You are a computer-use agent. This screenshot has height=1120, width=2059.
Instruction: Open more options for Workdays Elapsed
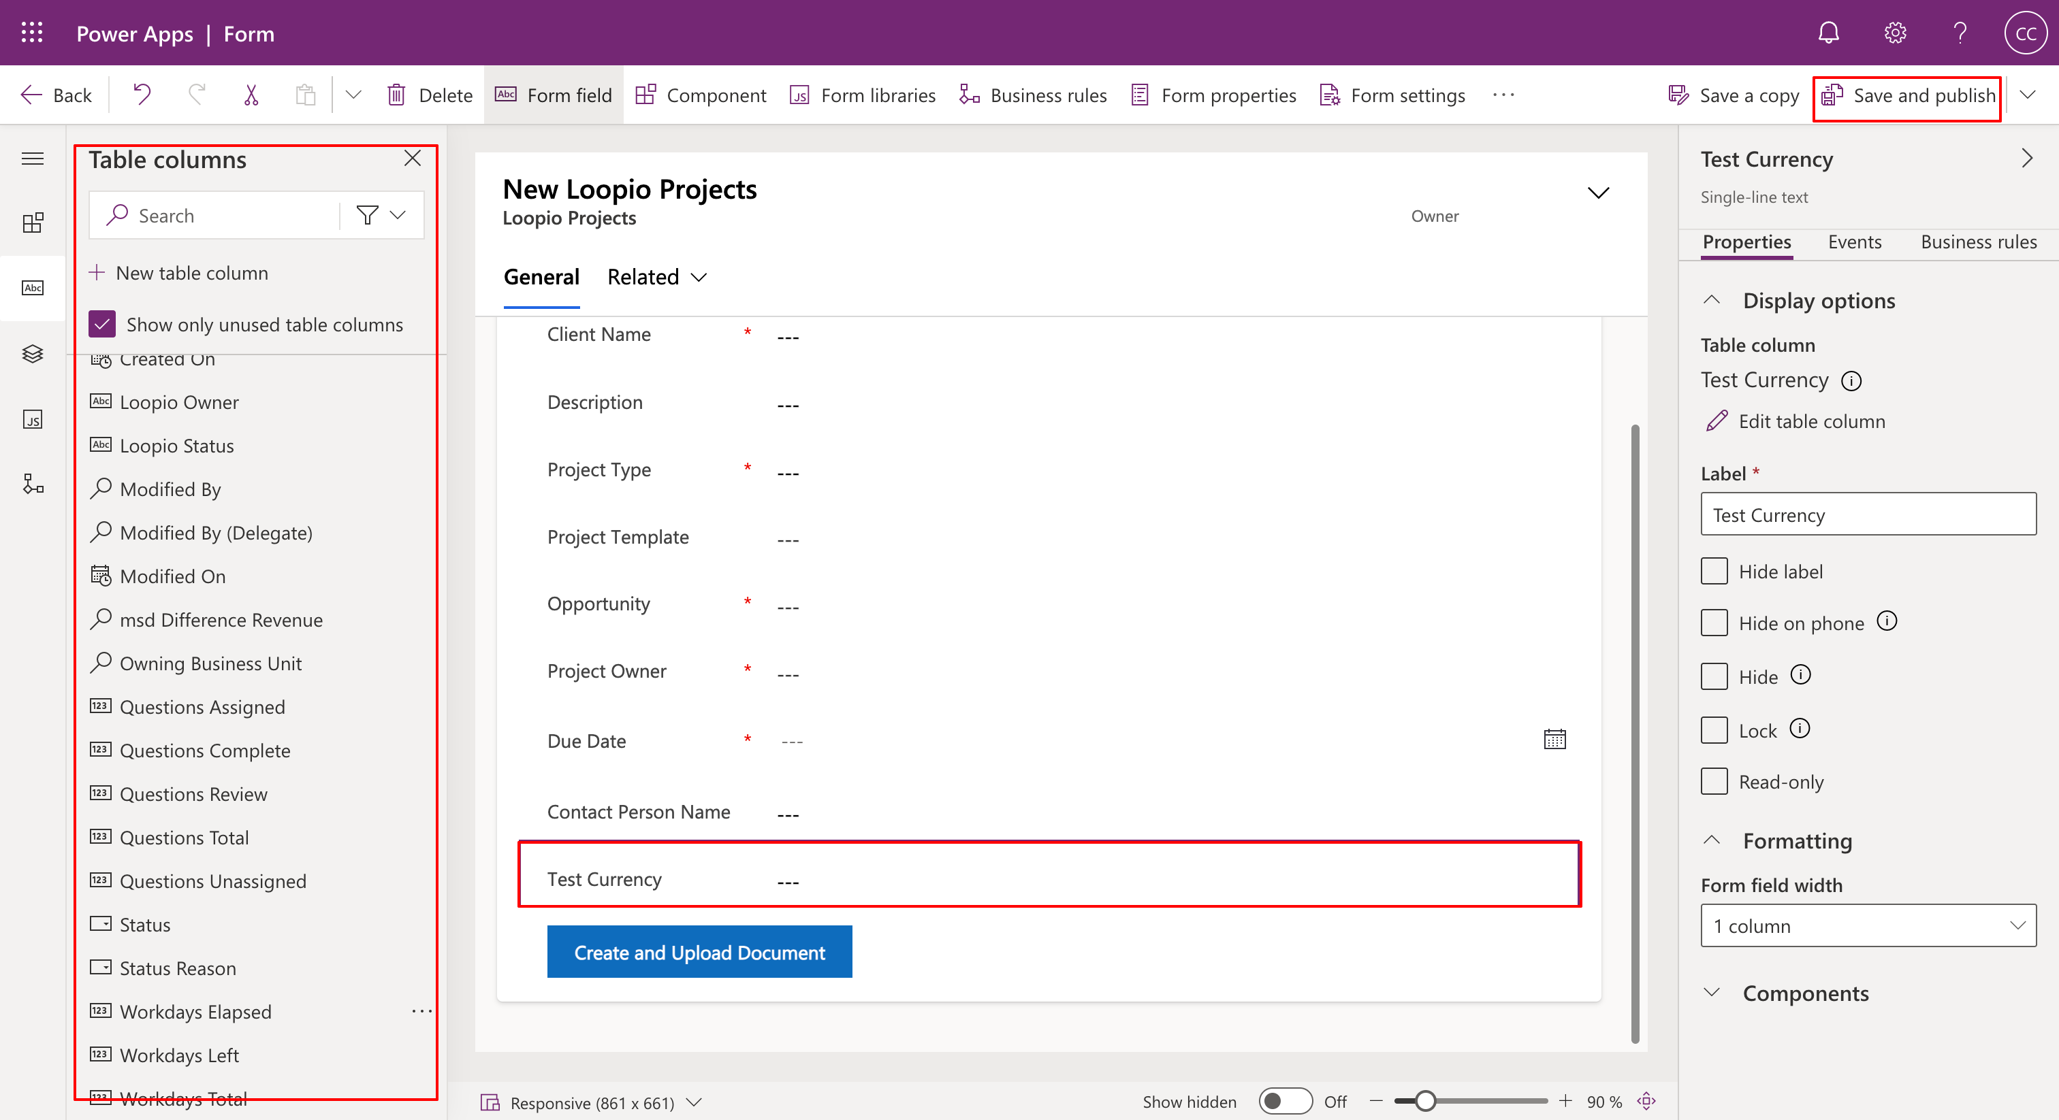coord(422,1011)
